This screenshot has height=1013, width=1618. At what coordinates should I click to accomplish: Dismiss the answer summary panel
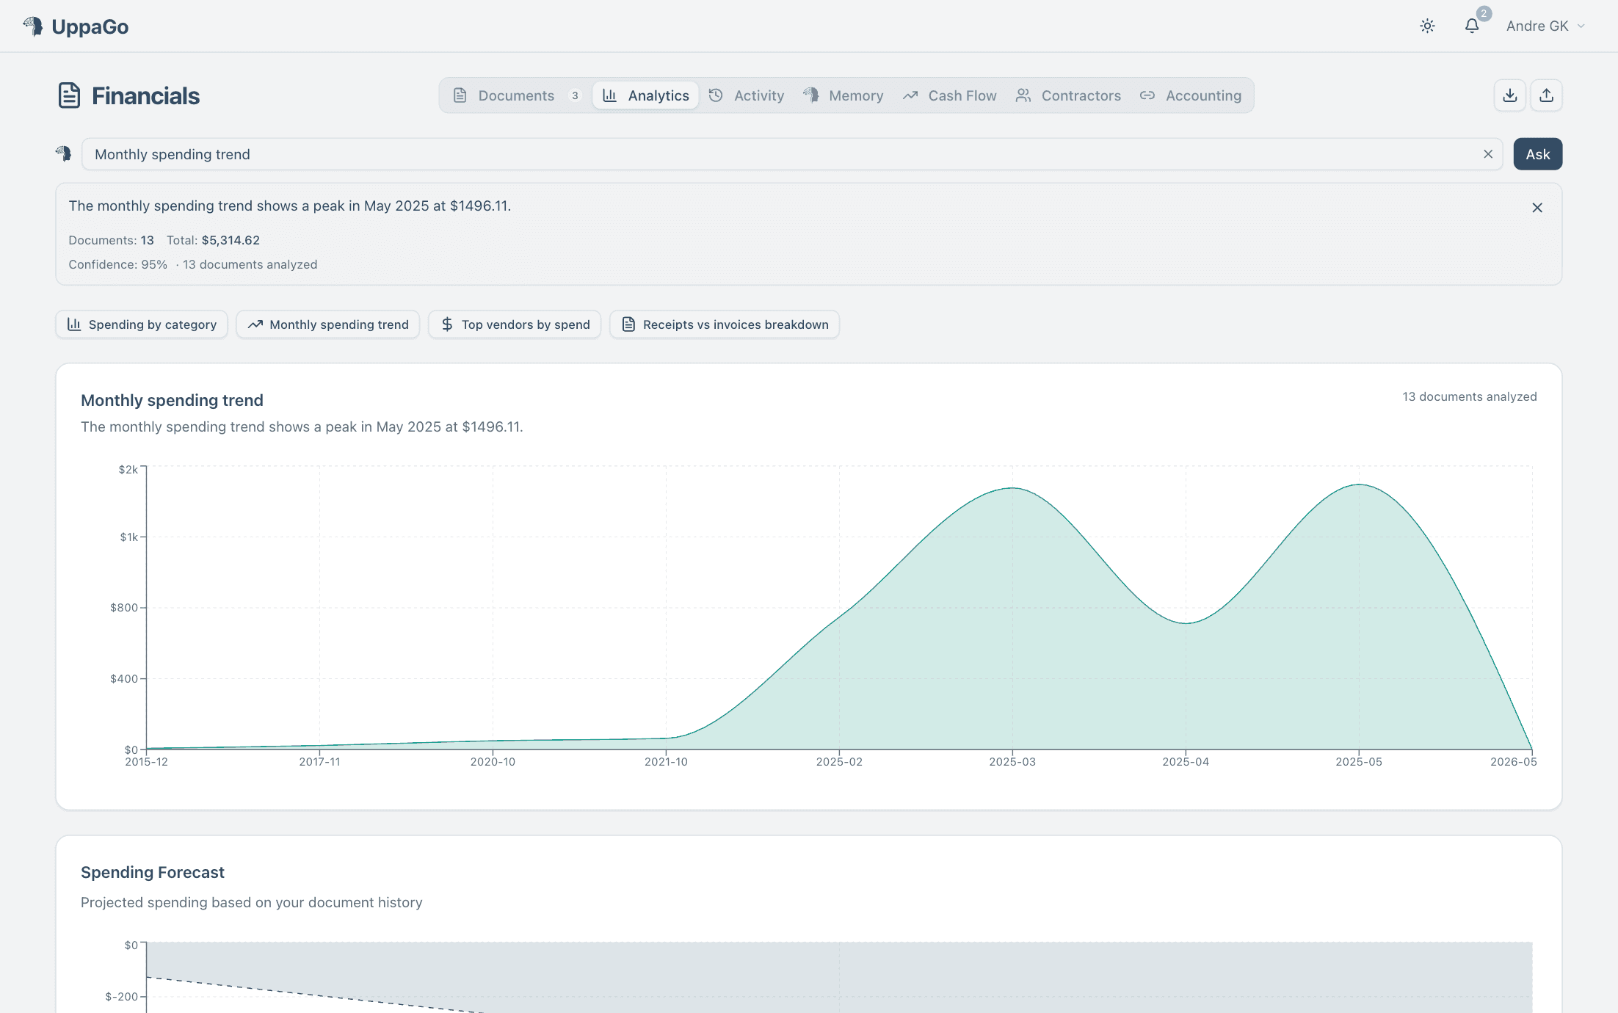[x=1537, y=208]
